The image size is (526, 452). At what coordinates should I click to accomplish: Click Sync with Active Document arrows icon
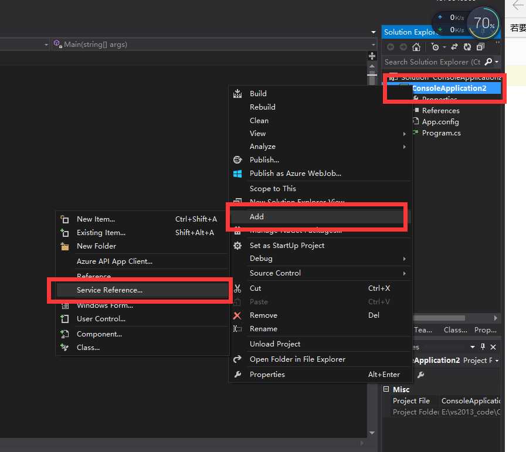(x=454, y=47)
